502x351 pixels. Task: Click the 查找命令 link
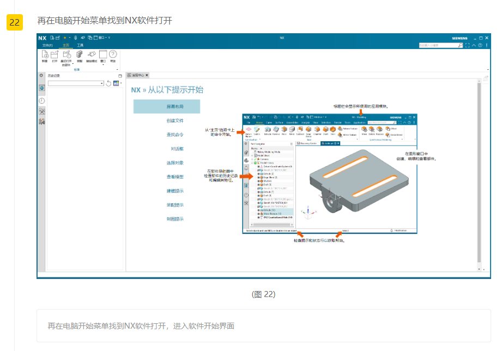tap(175, 135)
